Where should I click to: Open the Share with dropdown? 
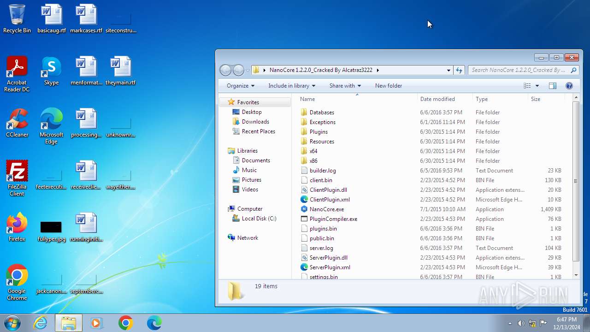(345, 86)
